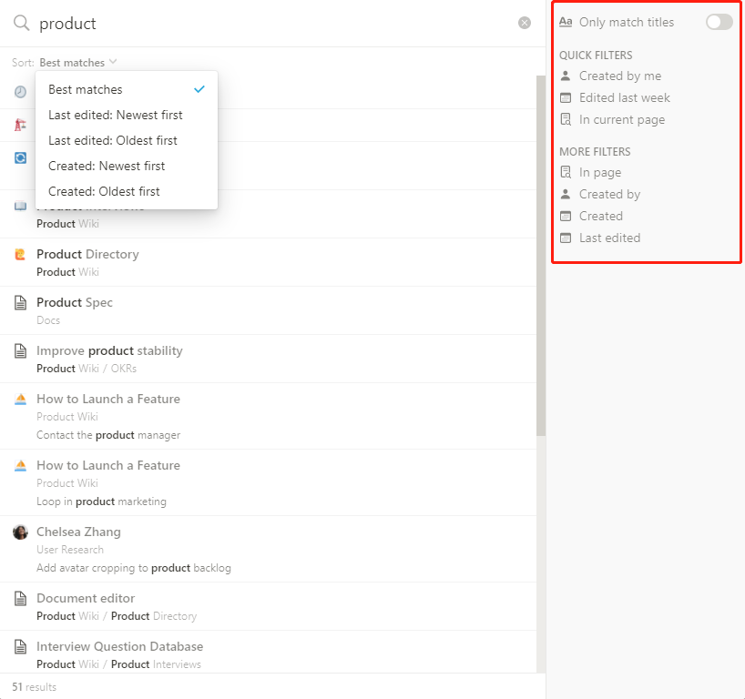Click the document icon beside Document editor
The image size is (745, 699).
[20, 598]
